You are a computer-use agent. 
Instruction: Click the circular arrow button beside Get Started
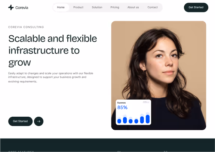[x=39, y=121]
